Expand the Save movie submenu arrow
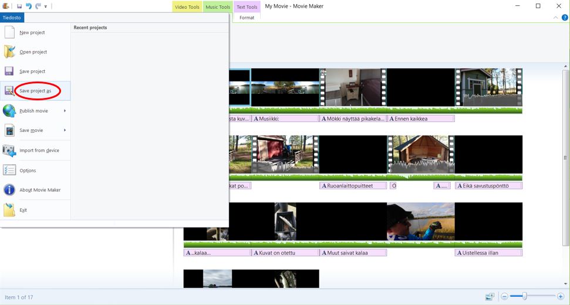Viewport: 570px width, 305px height. pos(65,130)
